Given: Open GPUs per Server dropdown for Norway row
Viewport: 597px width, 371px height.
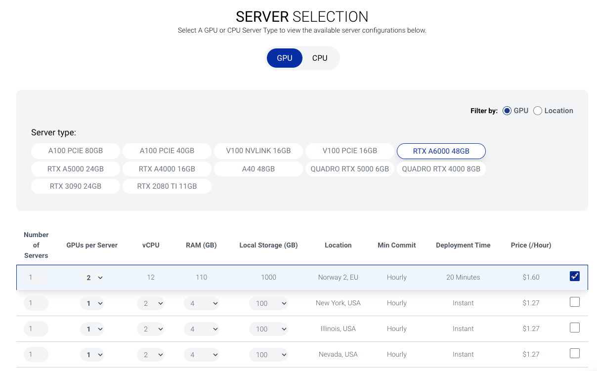Looking at the screenshot, I should point(92,278).
